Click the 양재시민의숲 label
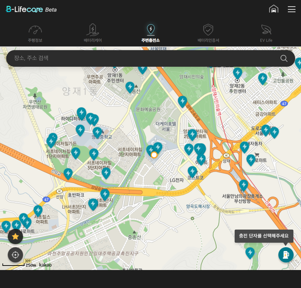Screen dimensions: 301x288 tap(191, 77)
